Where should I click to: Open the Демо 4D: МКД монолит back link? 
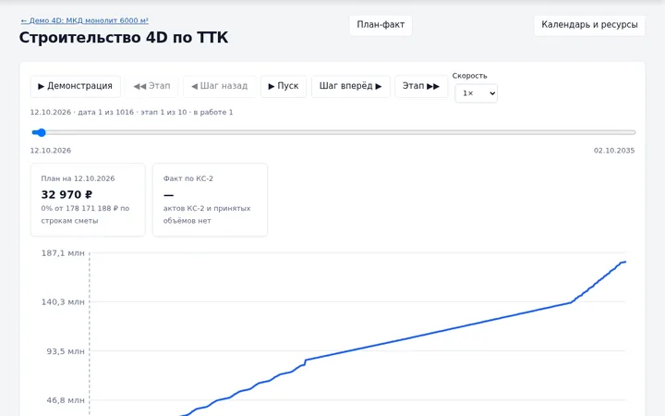pos(84,20)
